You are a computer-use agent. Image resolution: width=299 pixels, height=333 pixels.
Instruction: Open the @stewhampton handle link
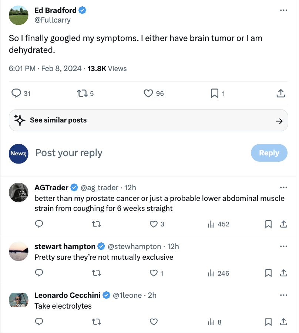134,246
